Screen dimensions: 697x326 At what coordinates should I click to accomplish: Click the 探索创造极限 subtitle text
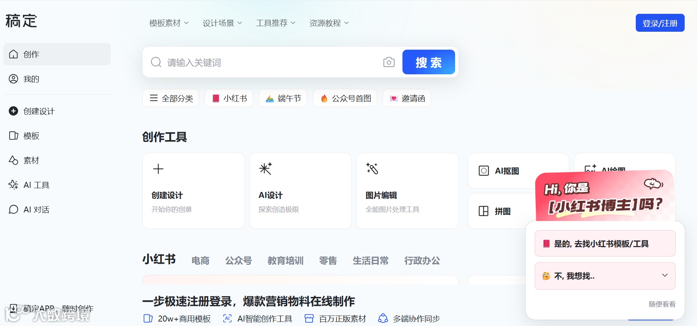coord(279,209)
